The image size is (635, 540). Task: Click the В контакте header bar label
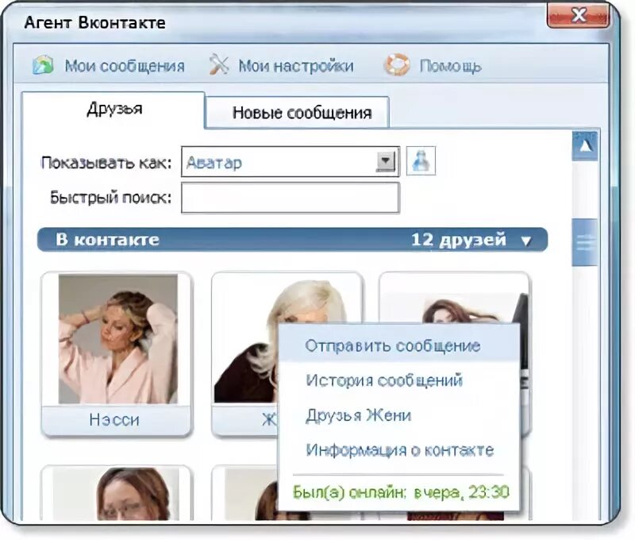tap(107, 239)
